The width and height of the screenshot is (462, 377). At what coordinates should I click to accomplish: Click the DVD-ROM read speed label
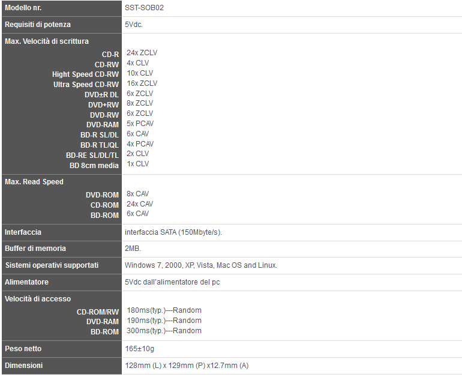click(102, 195)
